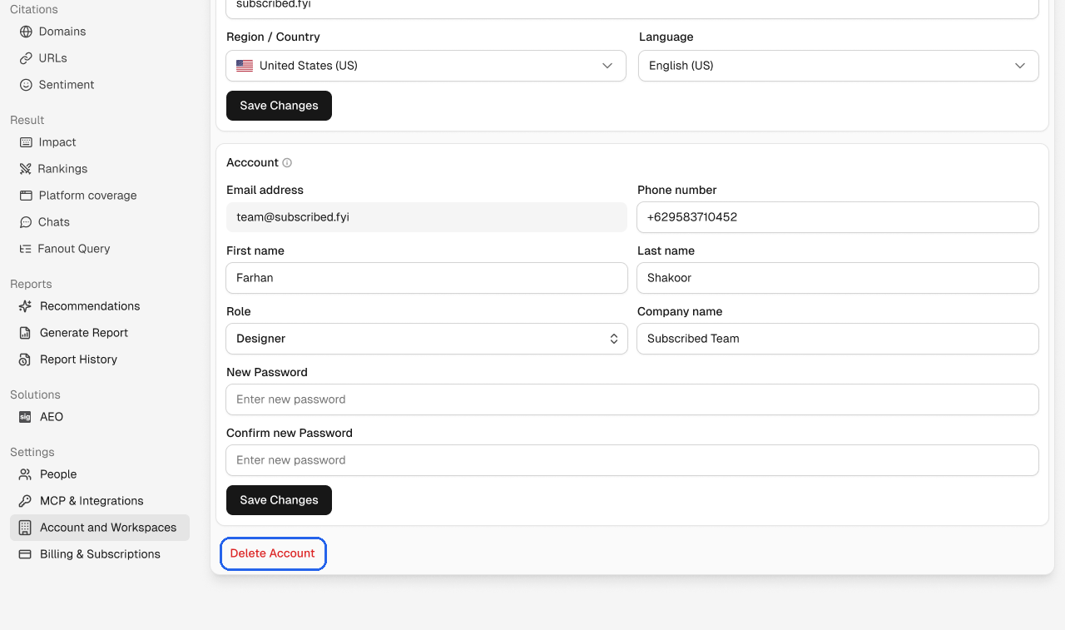Select Account and Workspaces in sidebar
This screenshot has height=630, width=1065.
click(100, 528)
